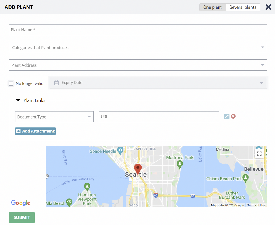Select the Madrona Park tree marker
The height and width of the screenshot is (225, 276).
pyautogui.click(x=180, y=164)
